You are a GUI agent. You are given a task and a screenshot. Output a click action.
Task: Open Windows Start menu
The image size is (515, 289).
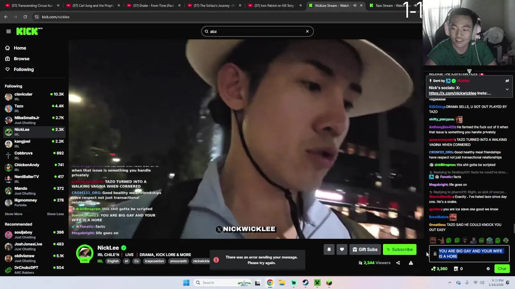pos(186,283)
